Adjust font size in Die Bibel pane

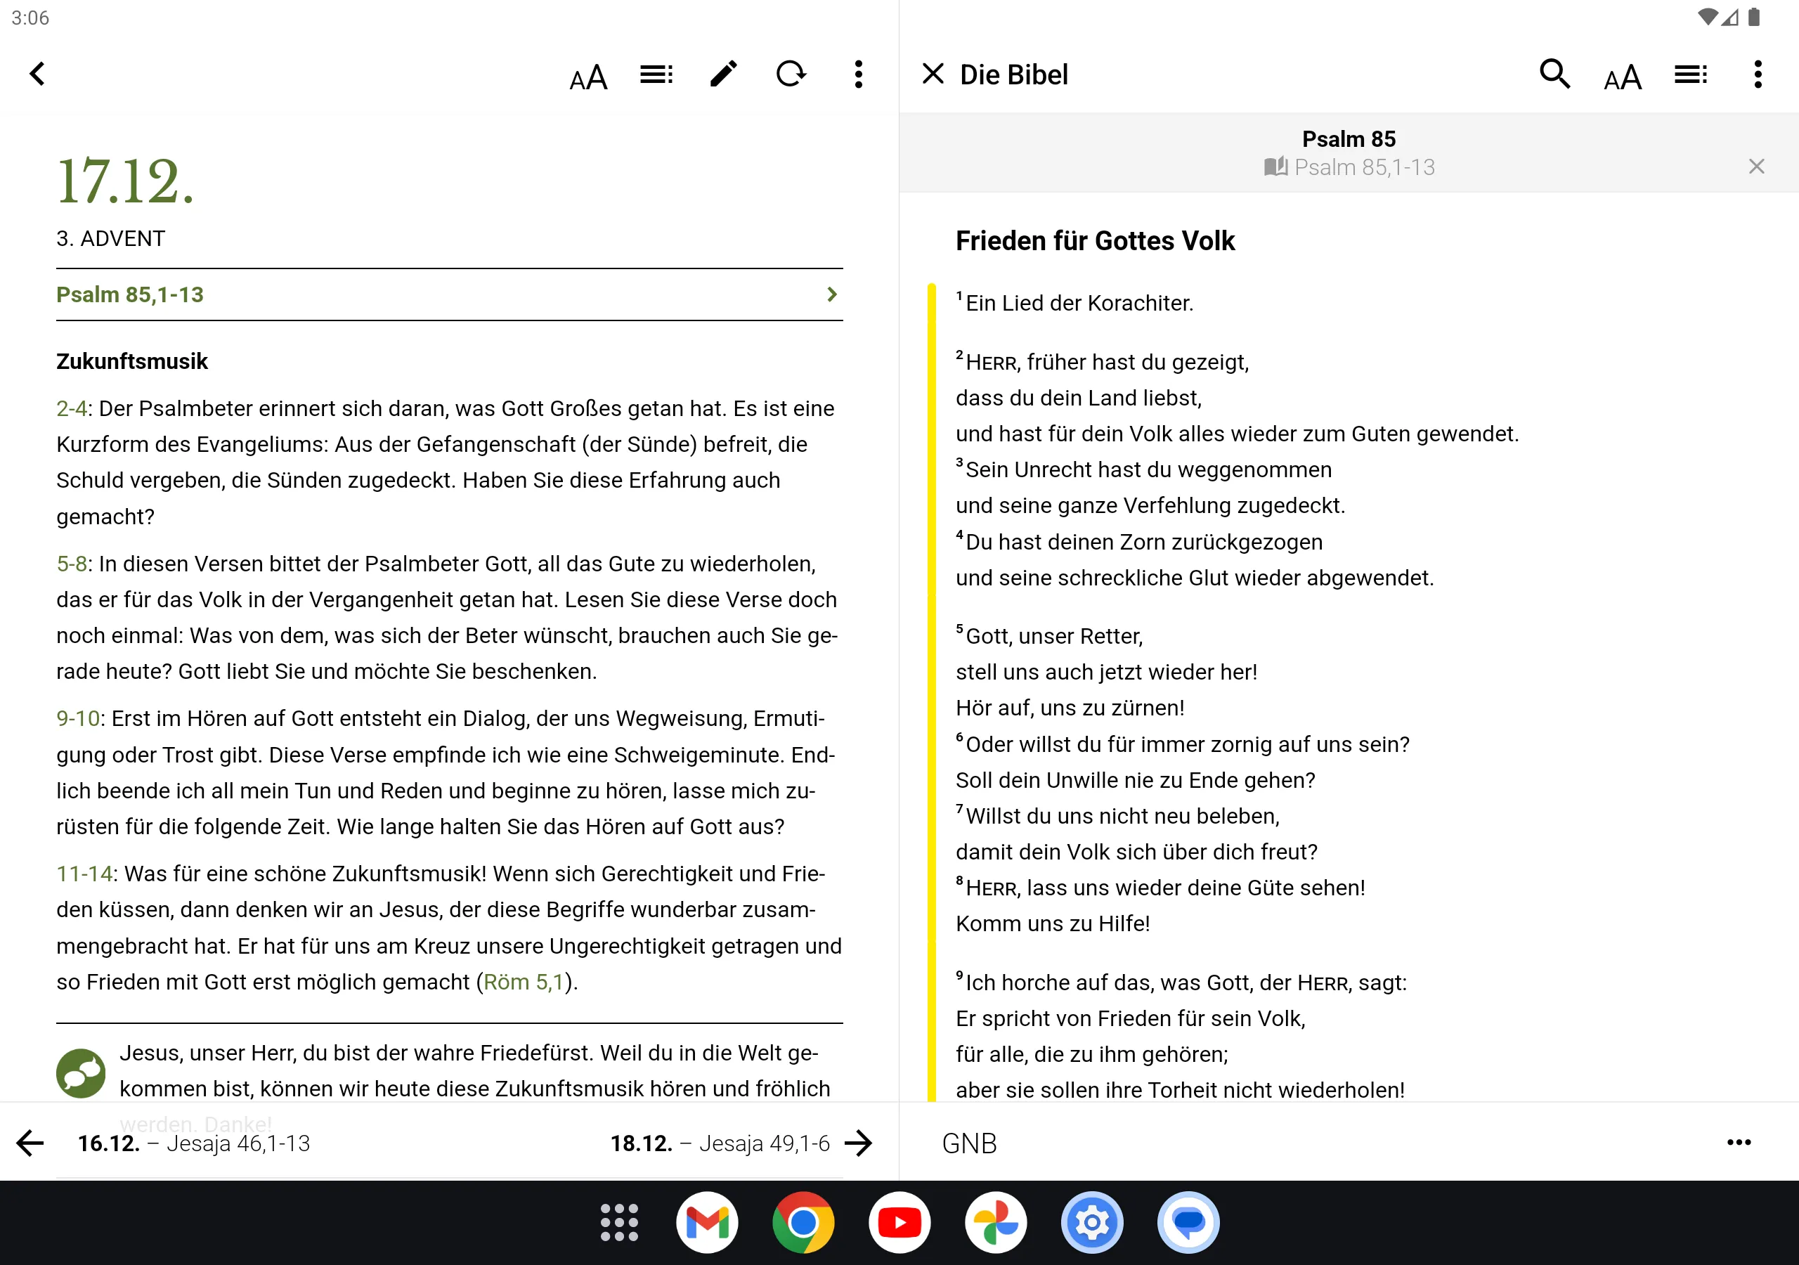coord(1622,76)
